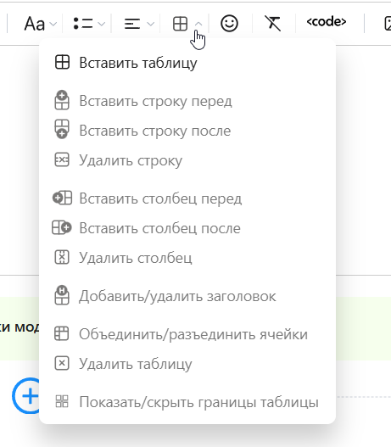Click the bulleted list toolbar icon
Screen dimensions: 391x447
click(x=83, y=24)
